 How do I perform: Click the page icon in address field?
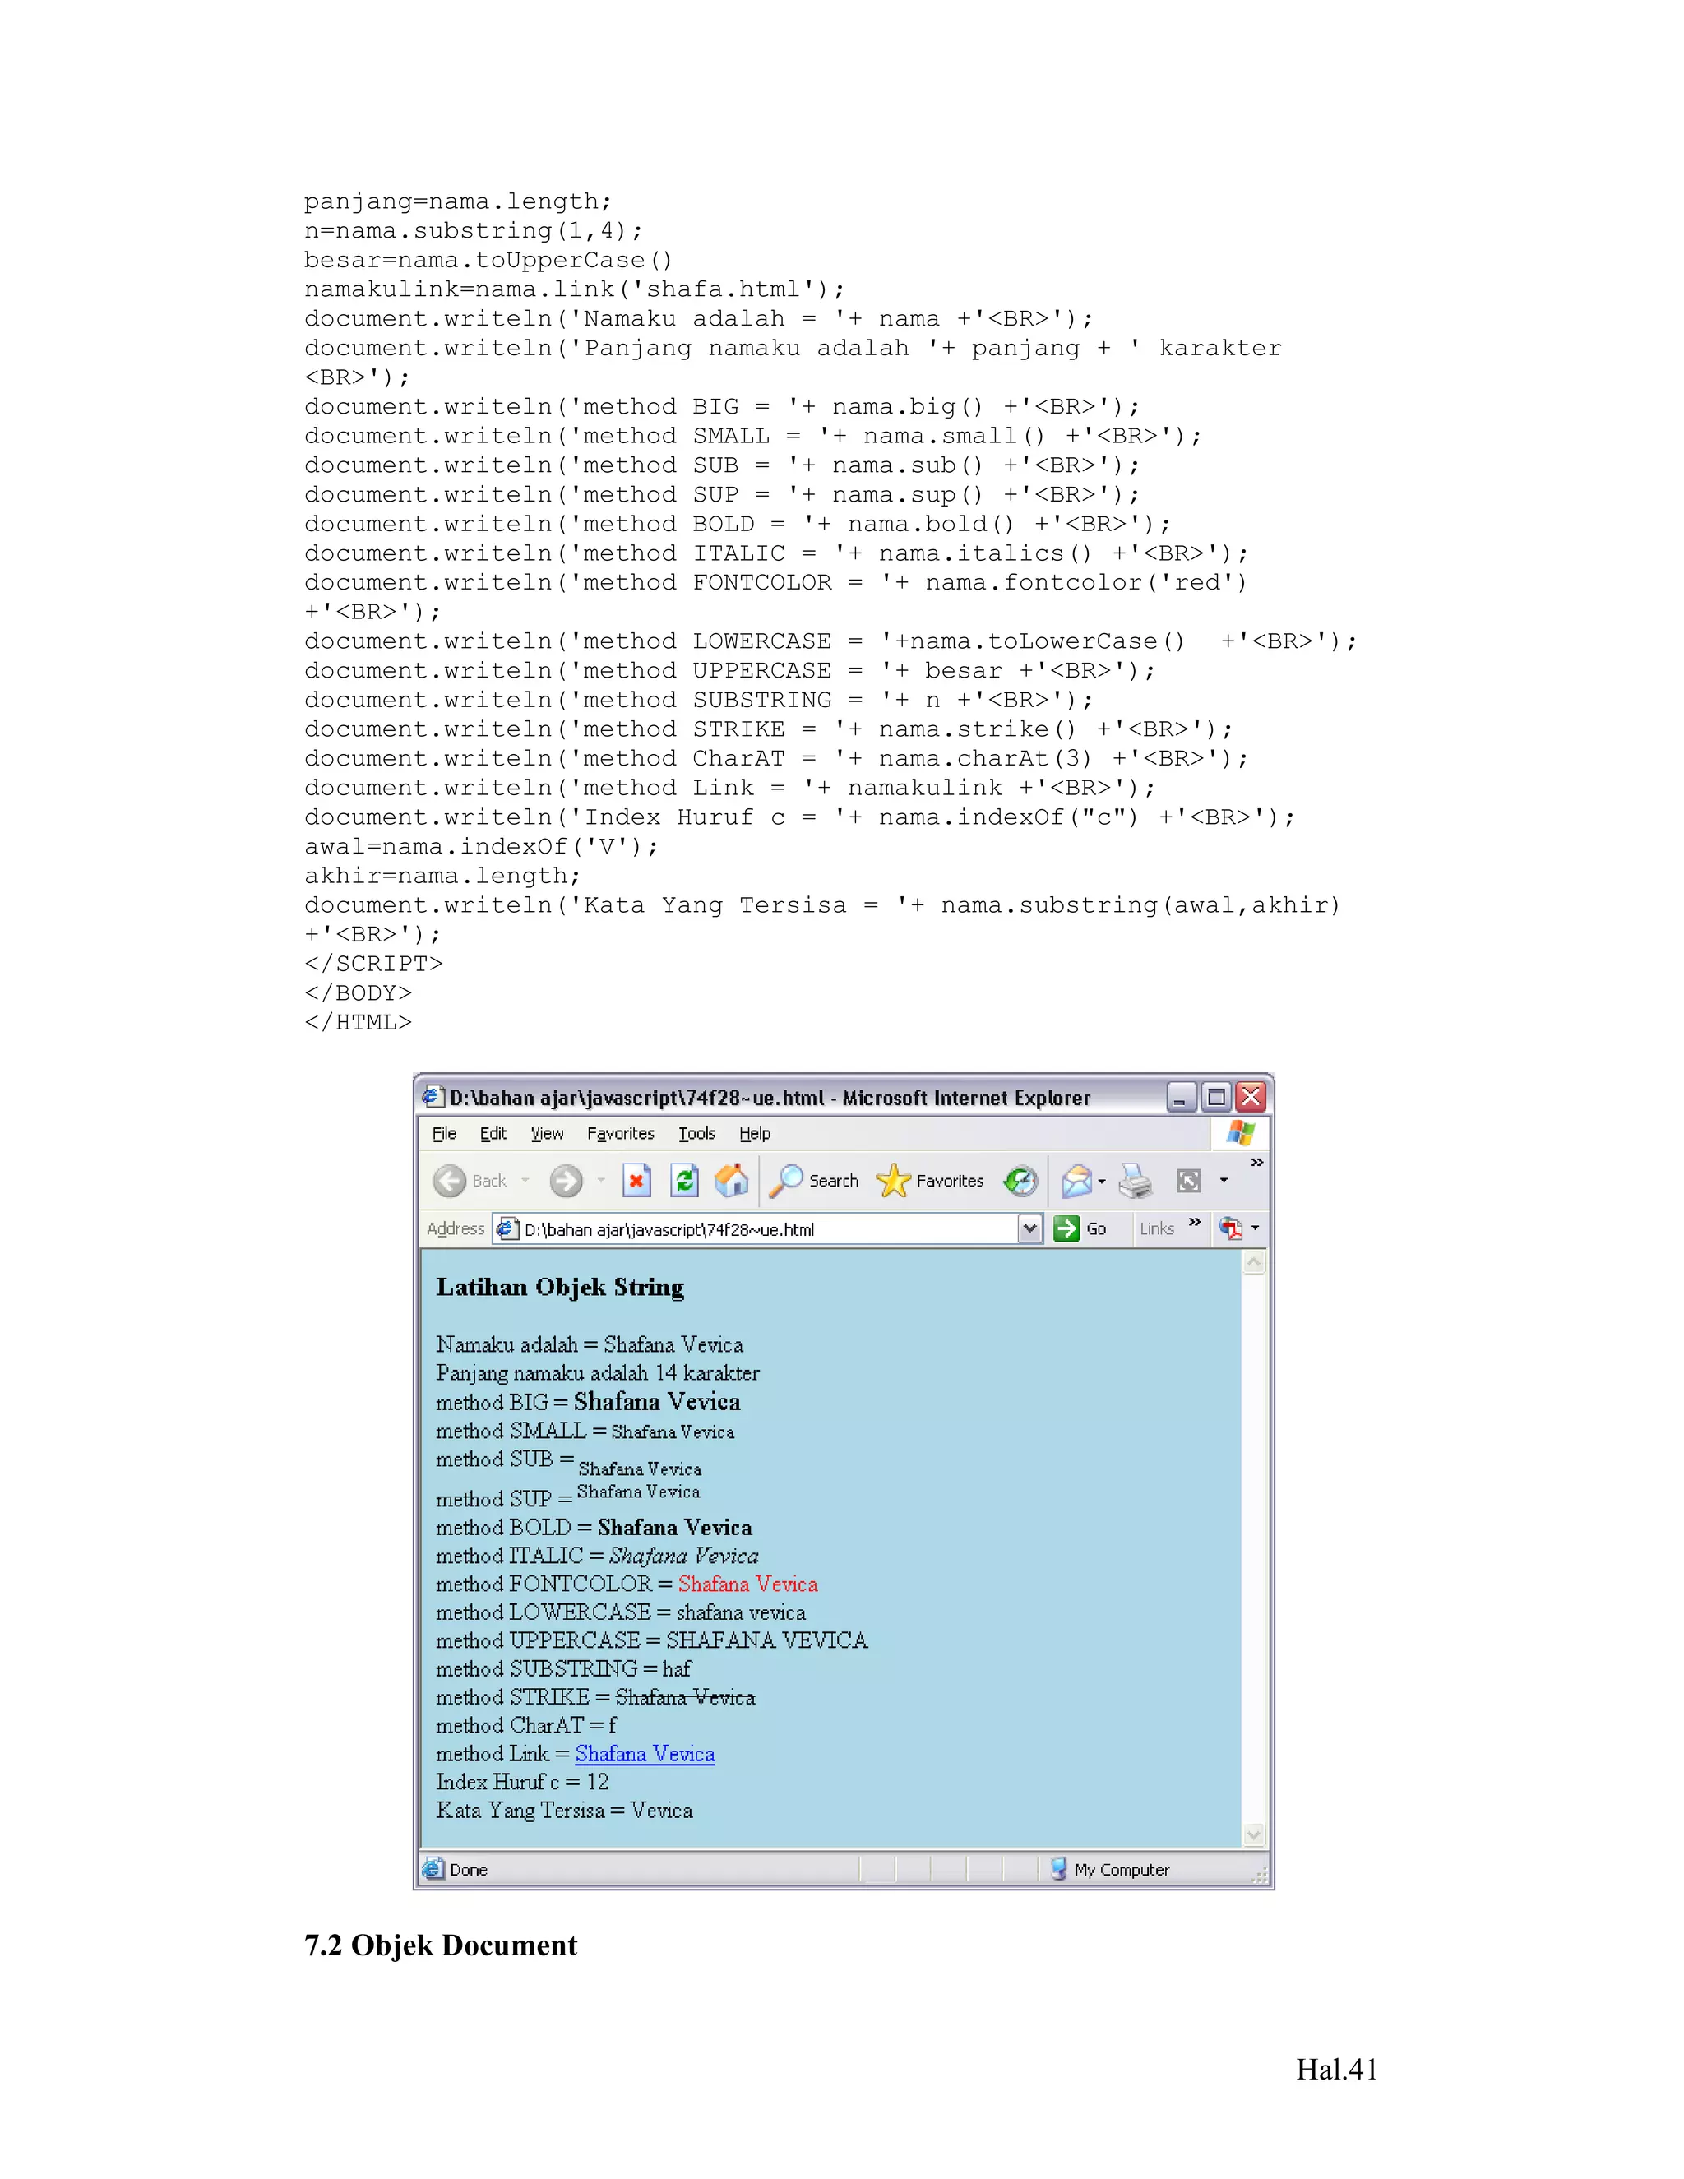(x=507, y=1229)
